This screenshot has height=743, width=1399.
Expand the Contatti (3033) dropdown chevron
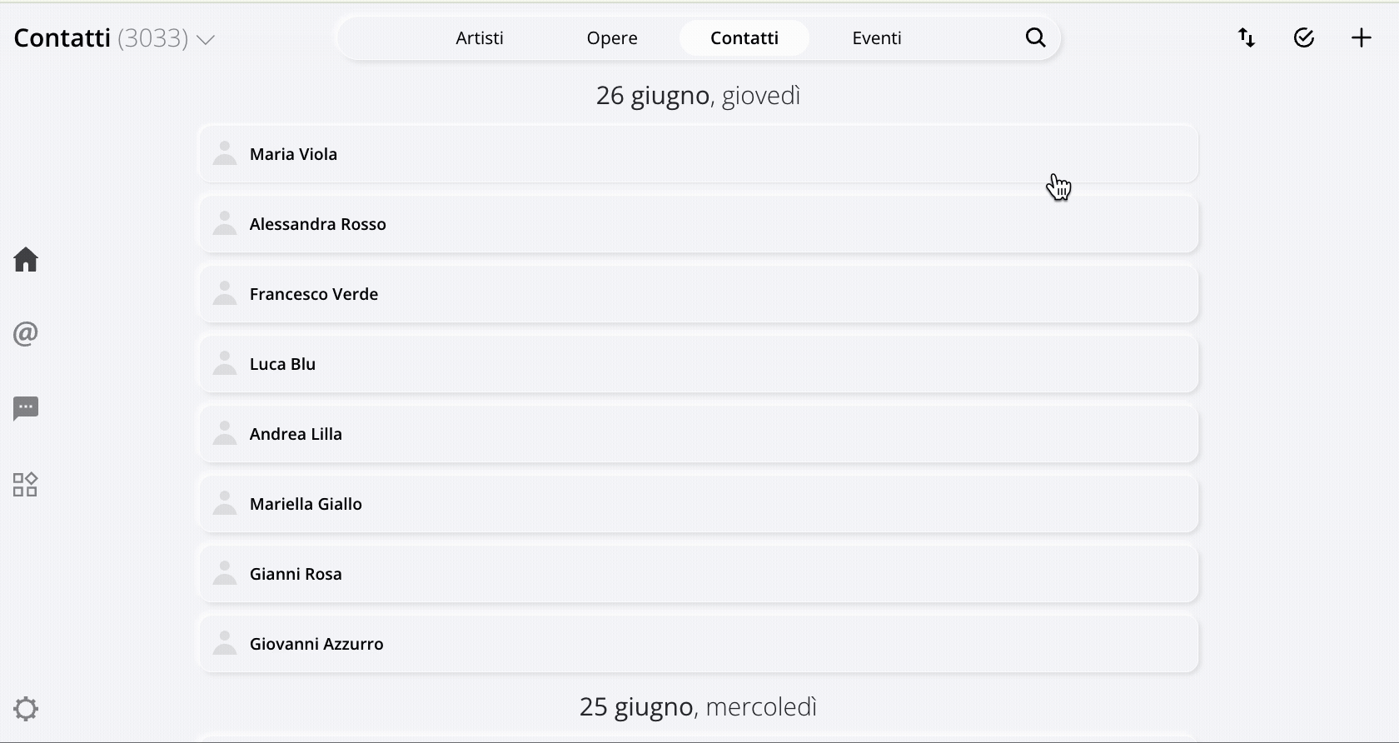click(x=206, y=40)
